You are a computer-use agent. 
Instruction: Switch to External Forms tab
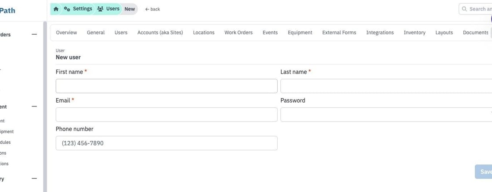tap(339, 32)
